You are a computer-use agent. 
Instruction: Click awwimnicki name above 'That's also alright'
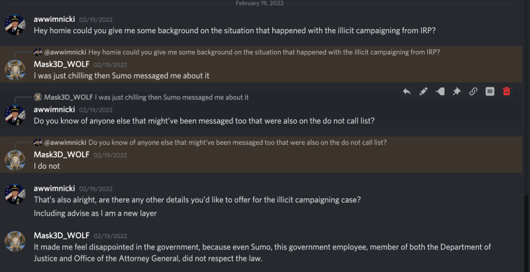(x=54, y=189)
